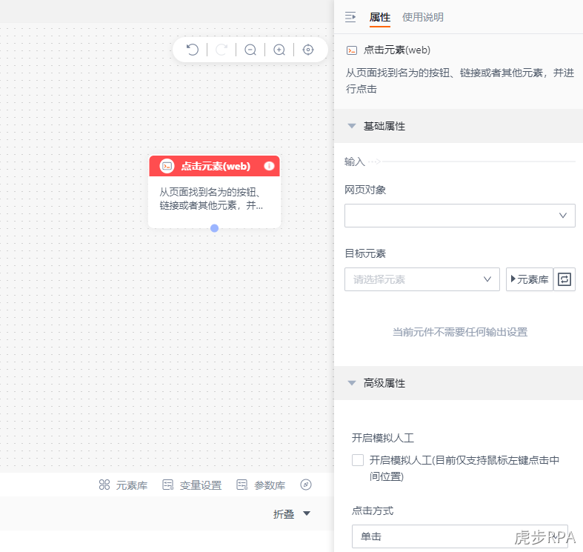Collapse the properties panel with the sidebar icon

[350, 17]
